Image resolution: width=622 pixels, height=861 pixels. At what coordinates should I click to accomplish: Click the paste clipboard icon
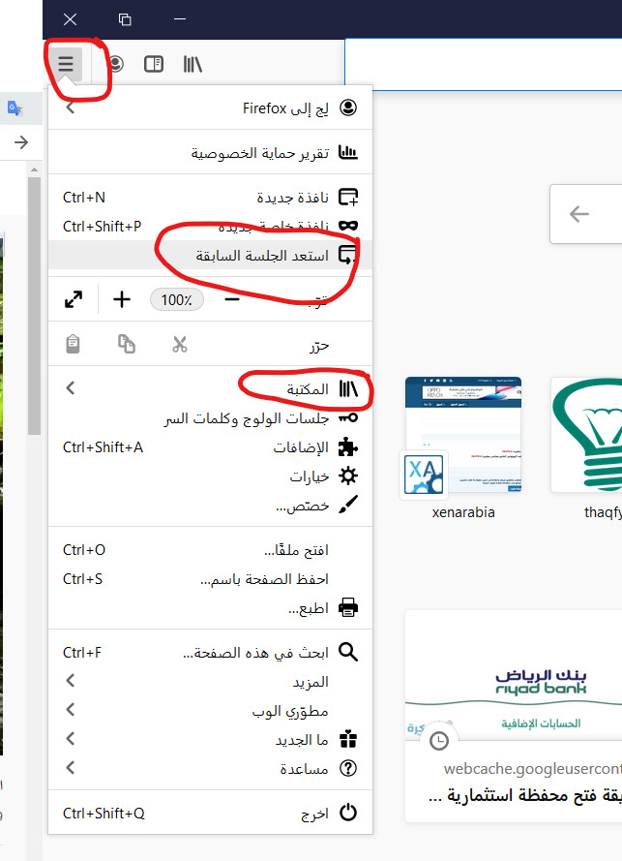(74, 344)
